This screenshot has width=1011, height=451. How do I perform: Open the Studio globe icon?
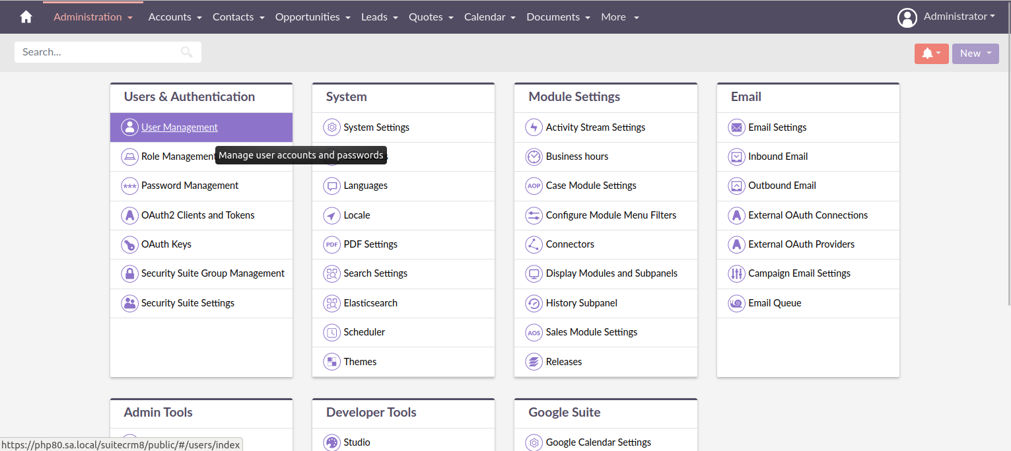331,442
